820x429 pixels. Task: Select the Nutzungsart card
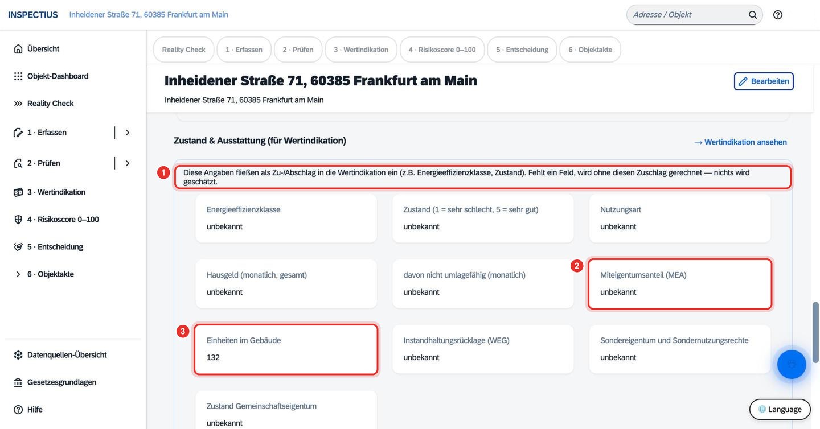pos(679,218)
